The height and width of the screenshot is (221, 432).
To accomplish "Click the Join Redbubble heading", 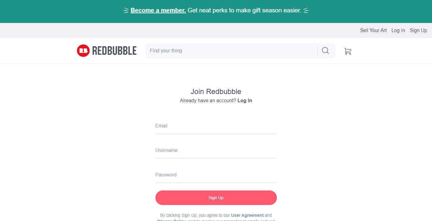I will (216, 92).
